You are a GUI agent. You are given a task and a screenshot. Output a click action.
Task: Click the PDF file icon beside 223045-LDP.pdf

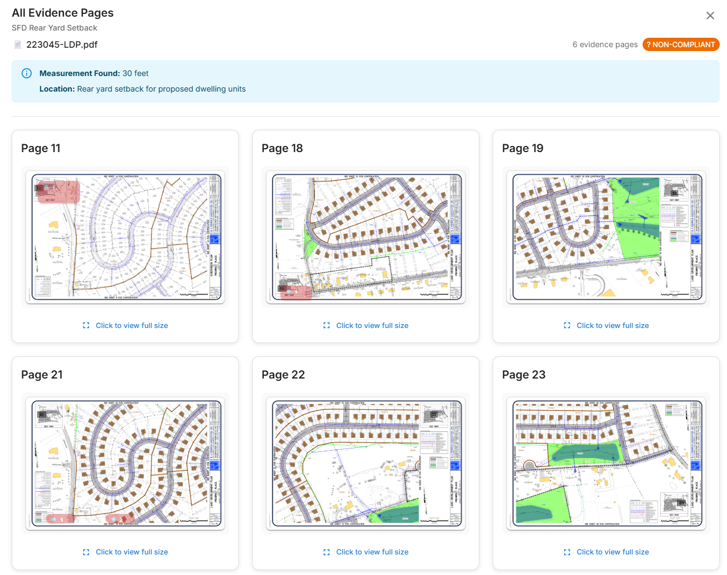pos(18,44)
